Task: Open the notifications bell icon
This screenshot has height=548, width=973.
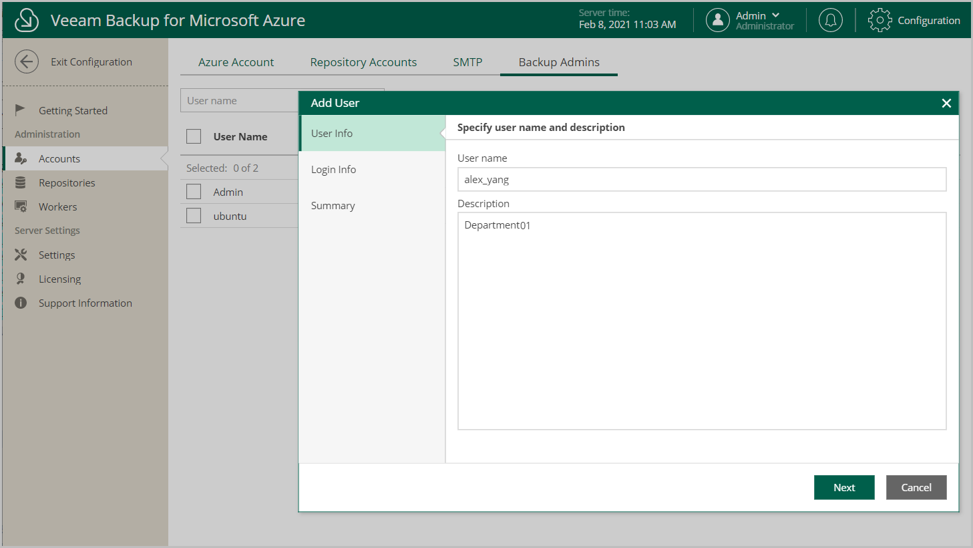Action: coord(830,20)
